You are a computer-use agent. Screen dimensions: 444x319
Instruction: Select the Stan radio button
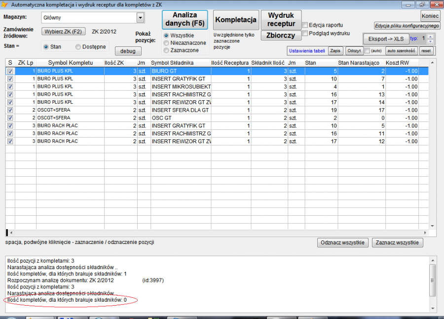pyautogui.click(x=46, y=47)
